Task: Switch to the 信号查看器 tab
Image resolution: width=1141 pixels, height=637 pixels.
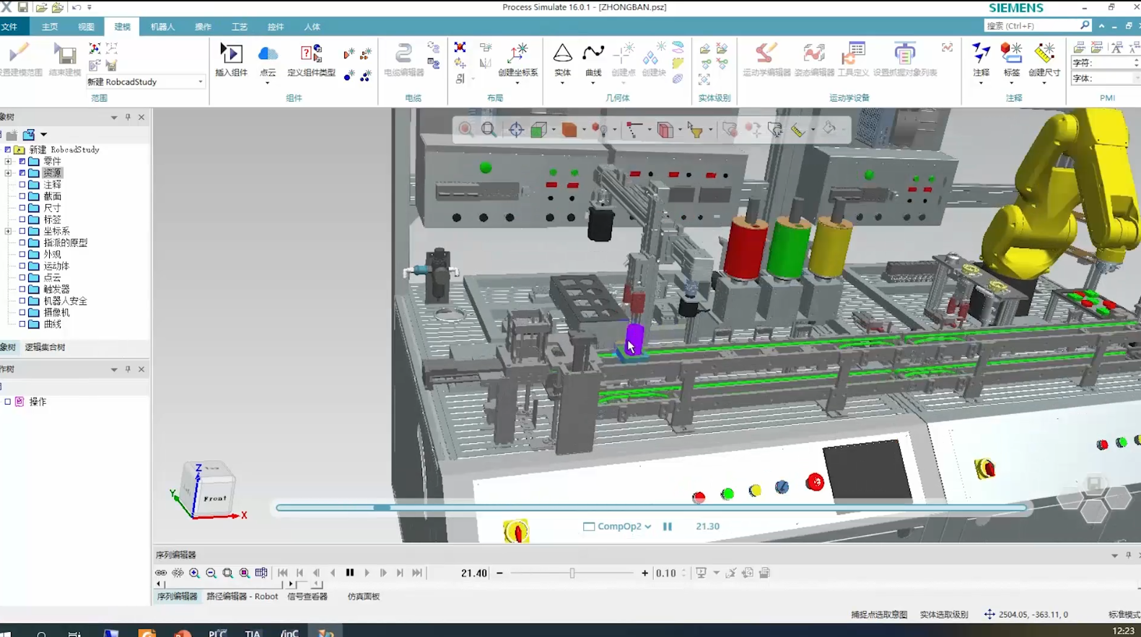Action: pos(307,597)
